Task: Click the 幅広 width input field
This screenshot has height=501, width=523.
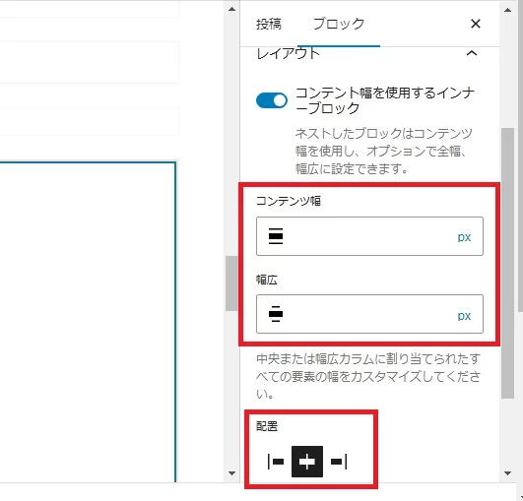Action: coord(369,314)
